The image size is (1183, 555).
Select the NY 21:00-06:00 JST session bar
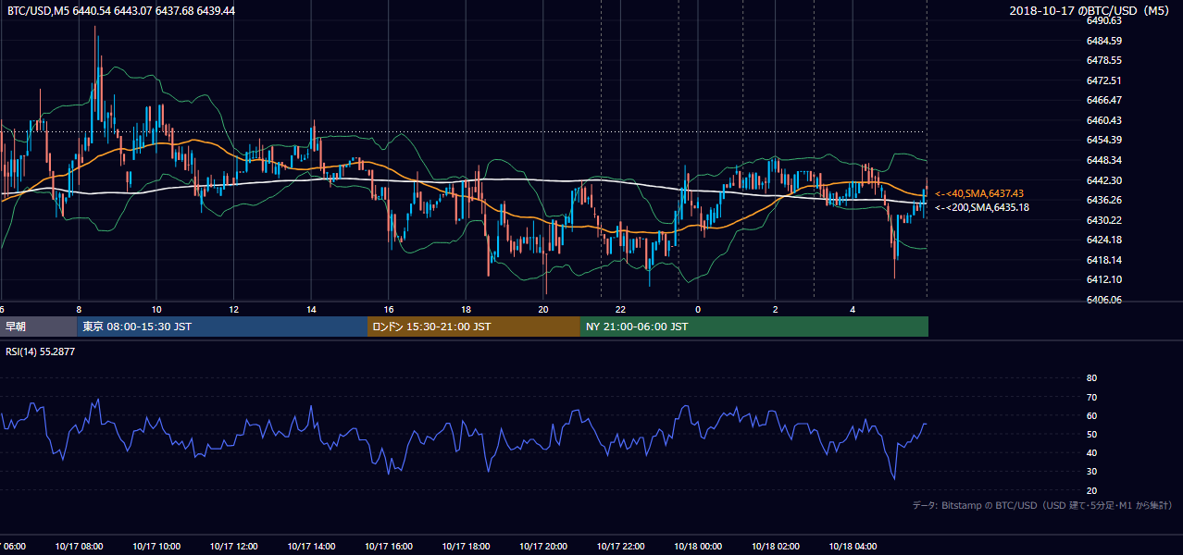754,327
